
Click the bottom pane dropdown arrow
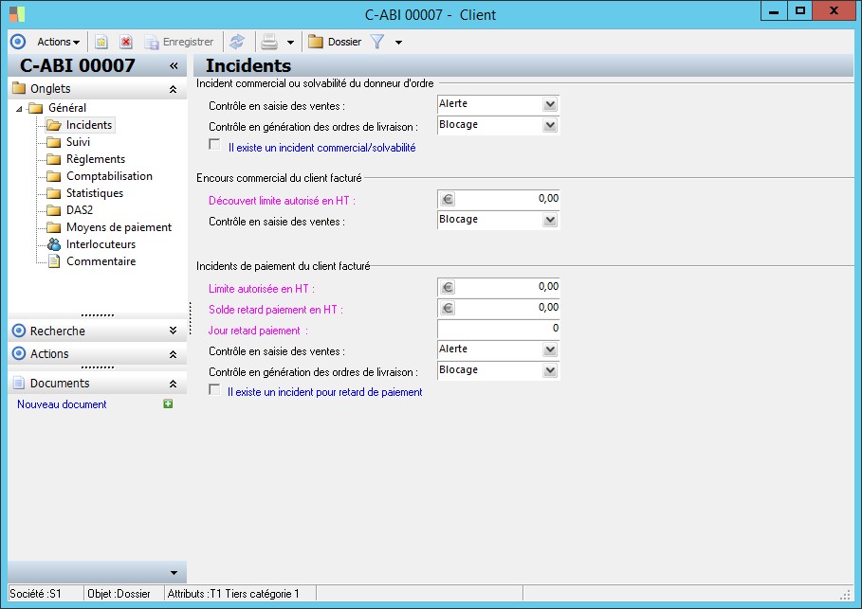click(x=174, y=573)
